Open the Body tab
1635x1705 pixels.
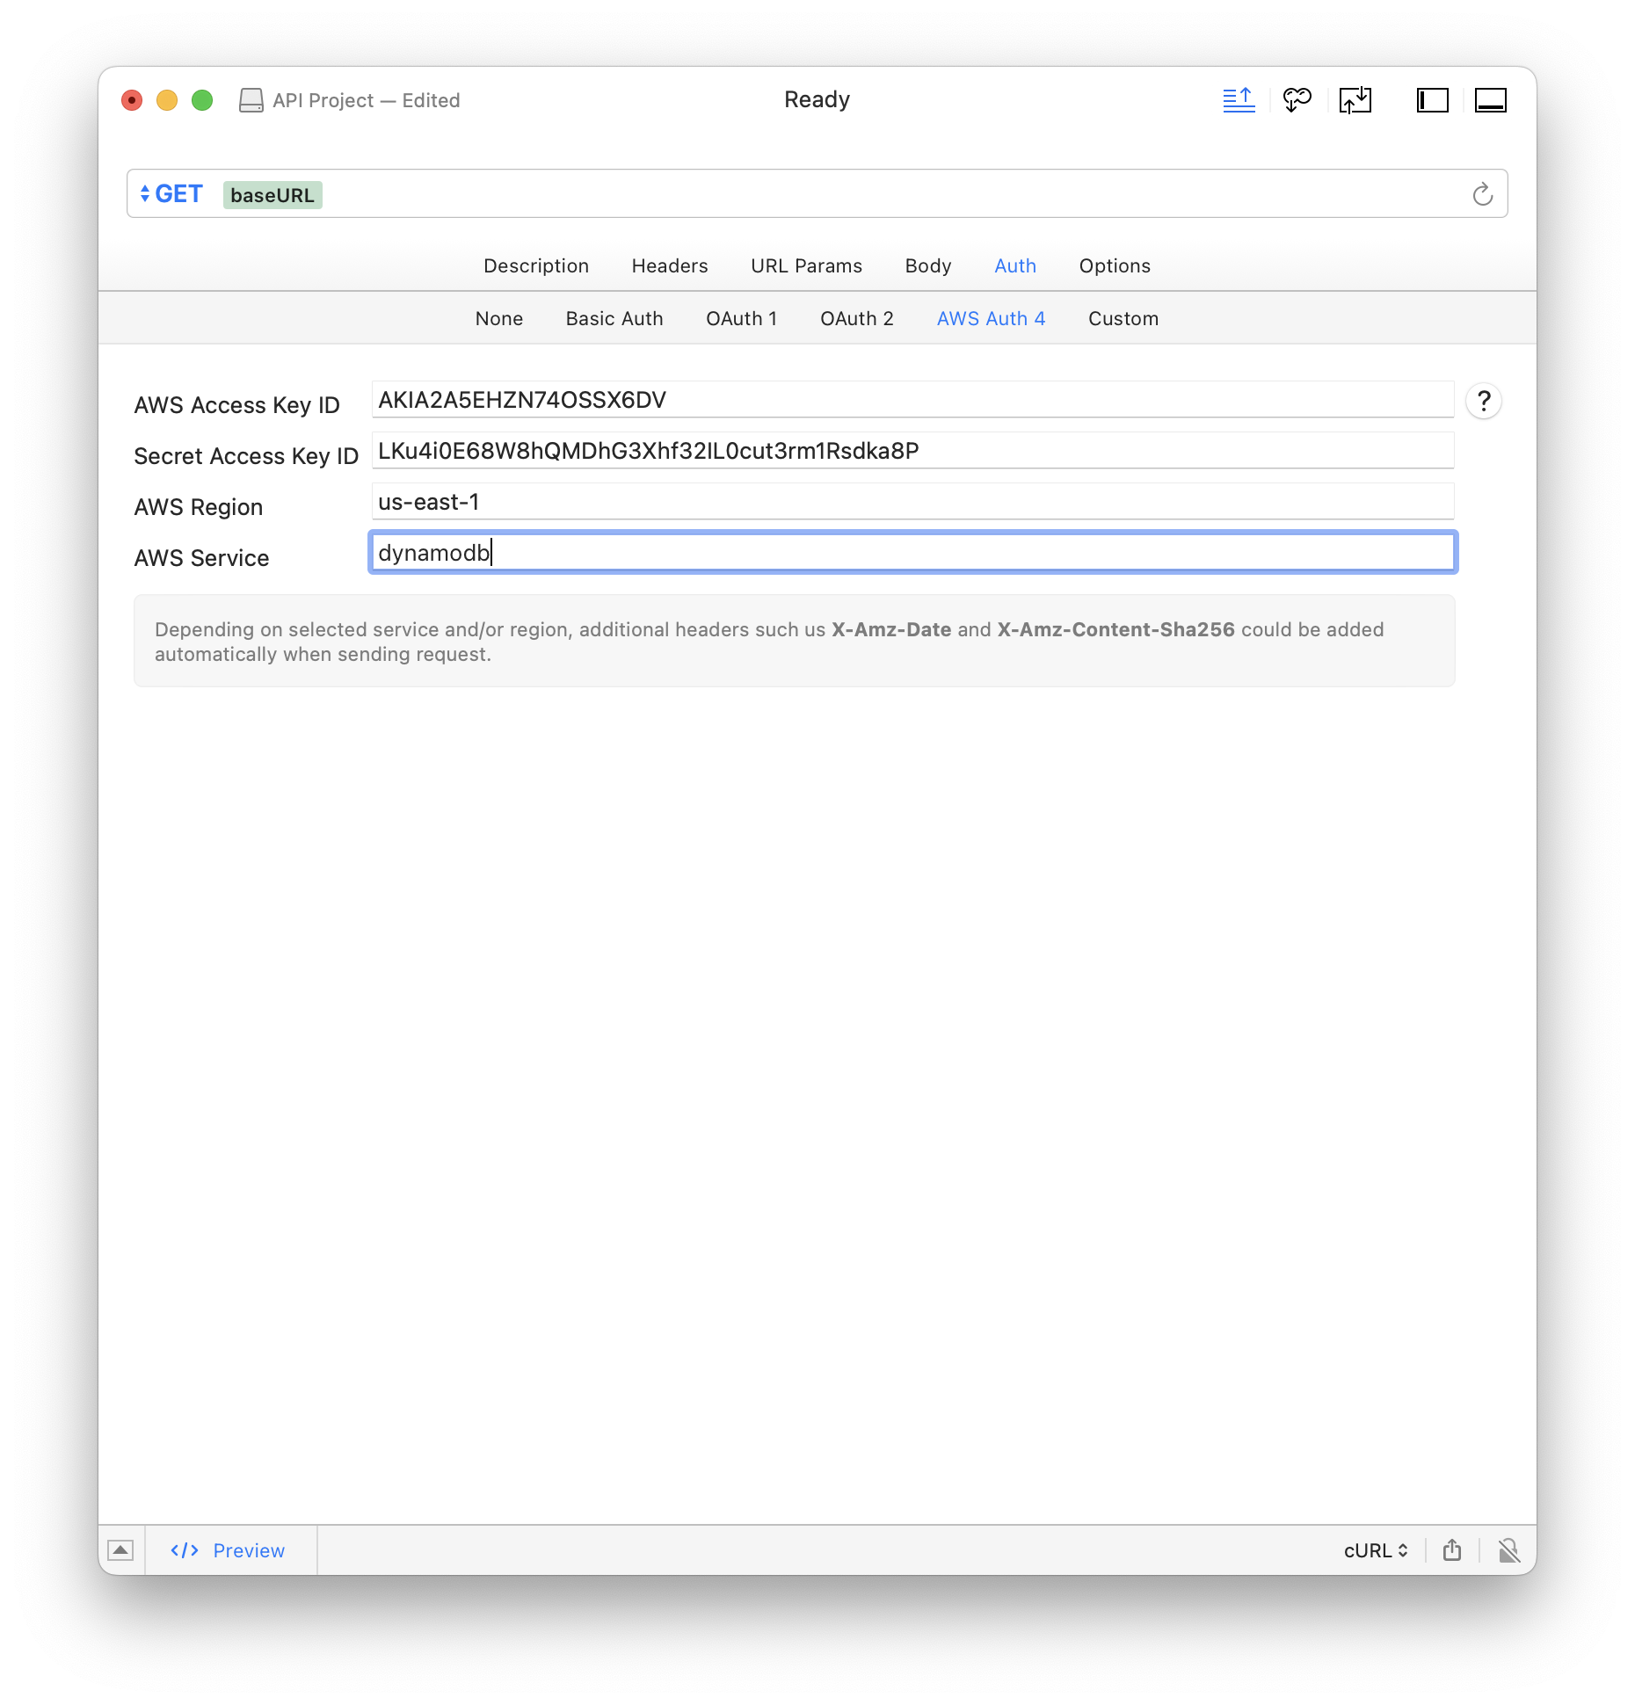tap(928, 265)
